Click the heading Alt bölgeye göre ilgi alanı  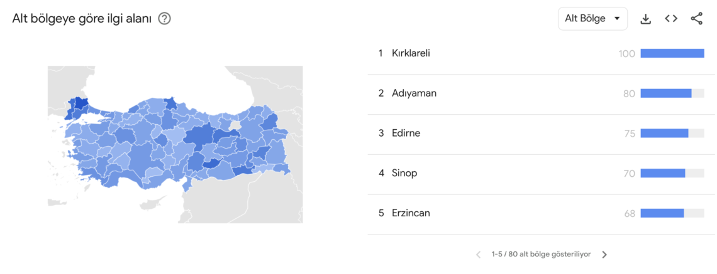click(x=82, y=19)
